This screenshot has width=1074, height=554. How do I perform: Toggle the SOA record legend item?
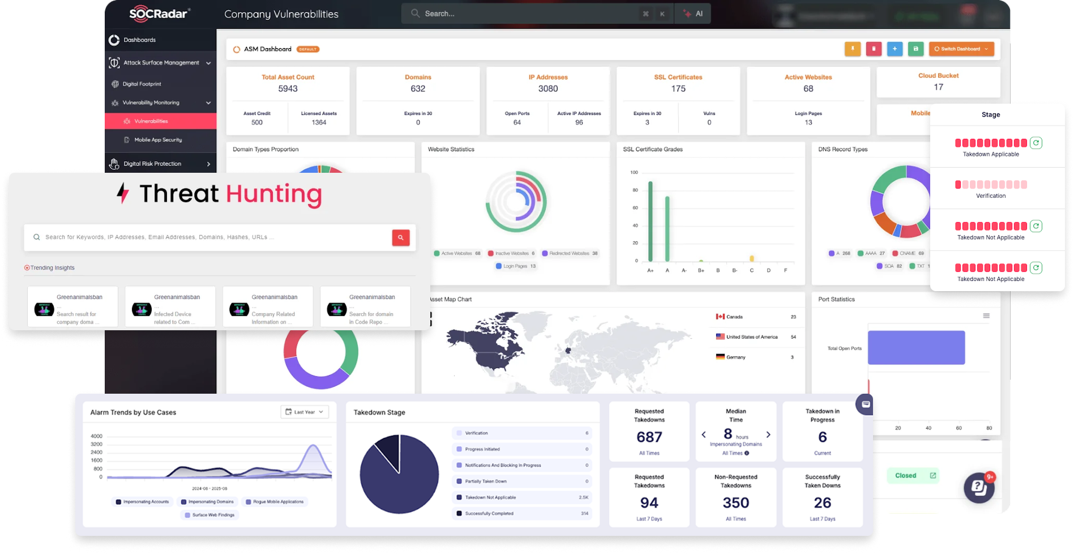(889, 266)
